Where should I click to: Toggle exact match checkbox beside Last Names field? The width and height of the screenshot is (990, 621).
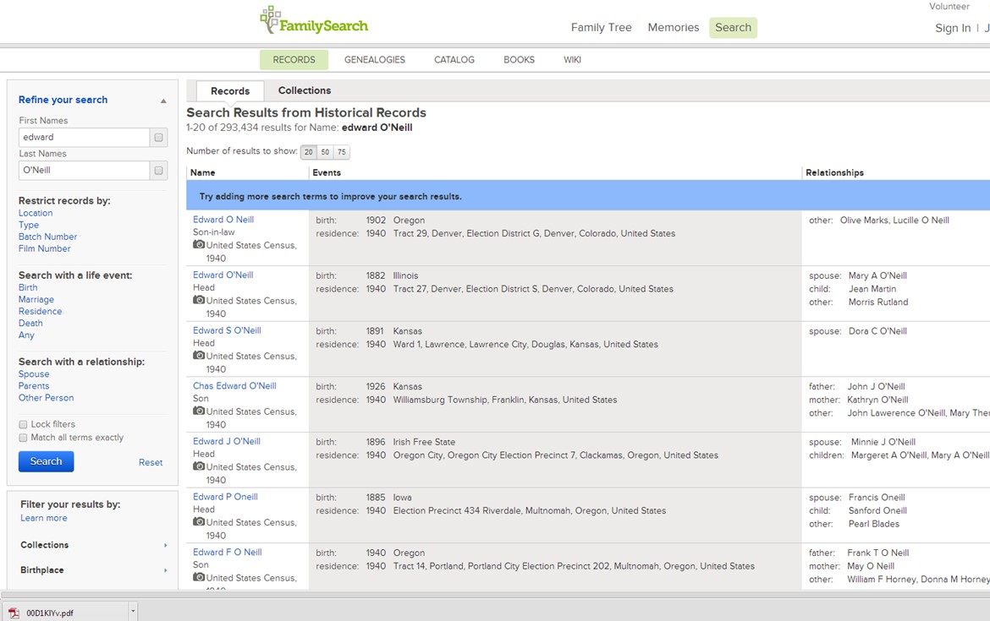point(158,170)
